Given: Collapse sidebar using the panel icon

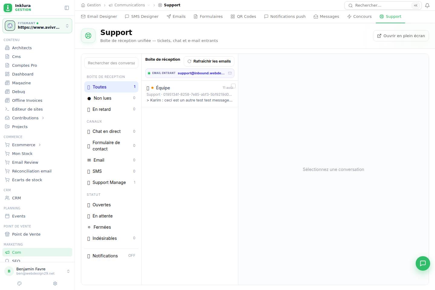Looking at the screenshot, I should [x=67, y=8].
